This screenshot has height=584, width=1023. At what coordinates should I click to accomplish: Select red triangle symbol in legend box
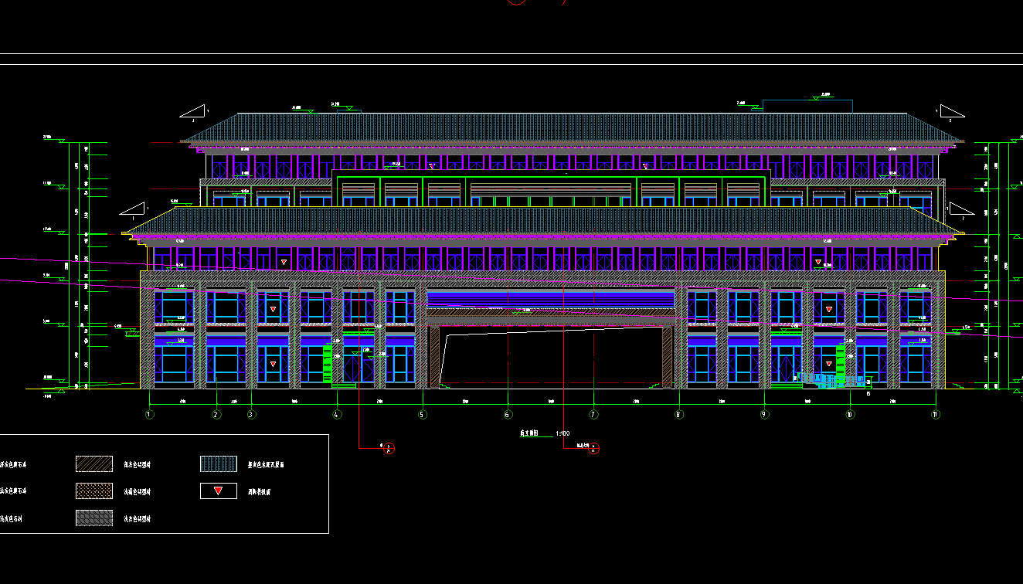(x=219, y=491)
